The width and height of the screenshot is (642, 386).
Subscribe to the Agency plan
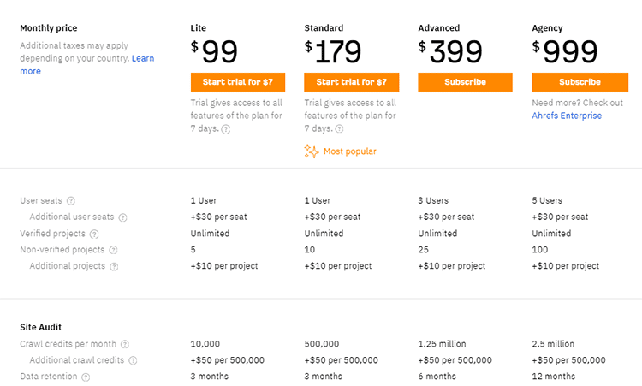(579, 82)
